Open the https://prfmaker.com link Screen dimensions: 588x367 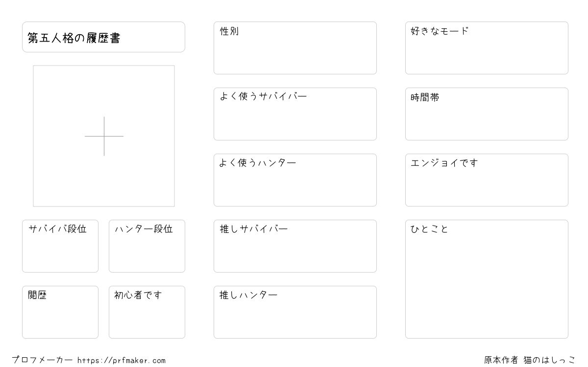pos(122,361)
